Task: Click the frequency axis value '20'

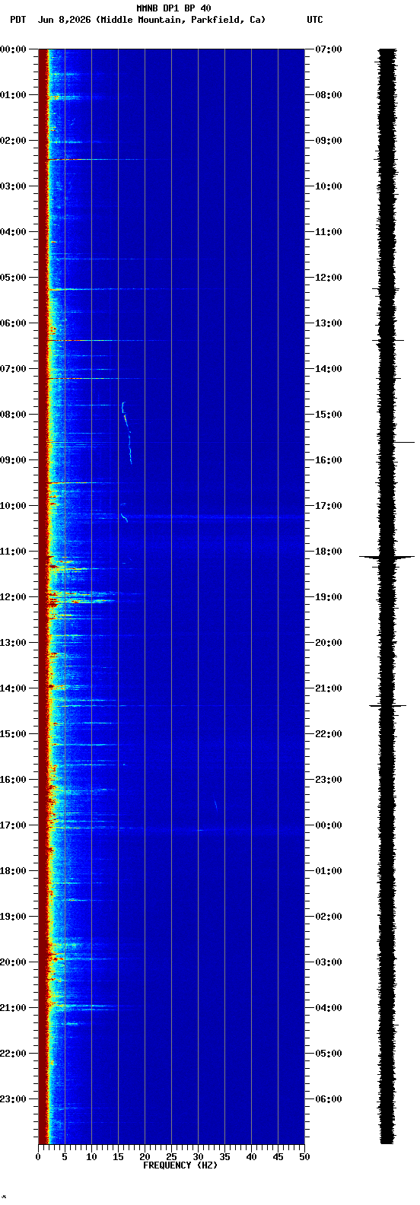Action: pos(145,1157)
